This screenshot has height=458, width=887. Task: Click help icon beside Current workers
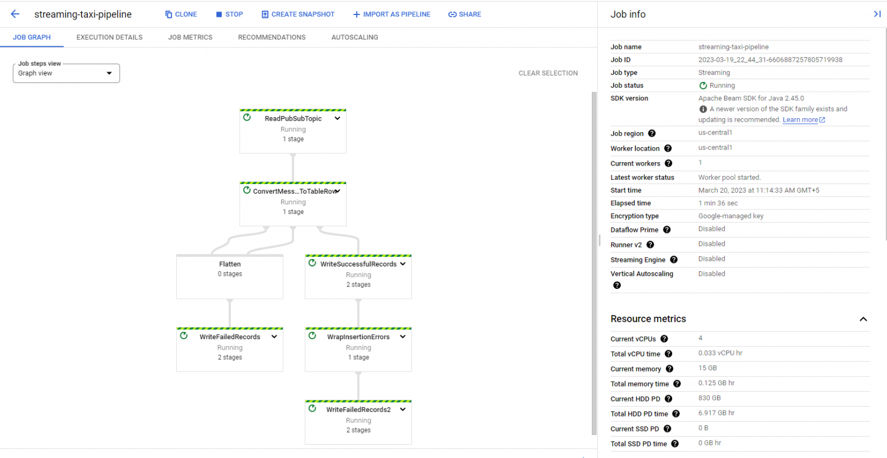[x=668, y=163]
